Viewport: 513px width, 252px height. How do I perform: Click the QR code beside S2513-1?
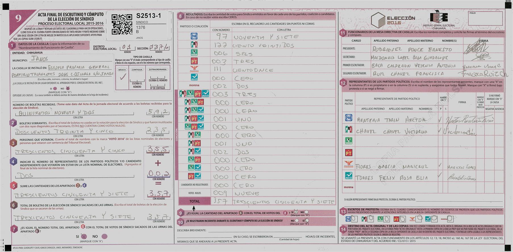pos(122,24)
